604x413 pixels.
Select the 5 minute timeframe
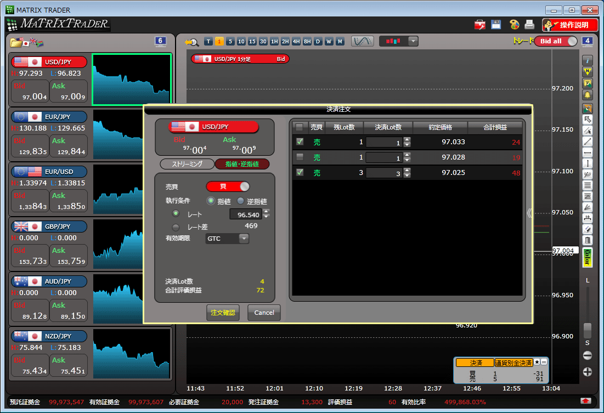pyautogui.click(x=230, y=42)
